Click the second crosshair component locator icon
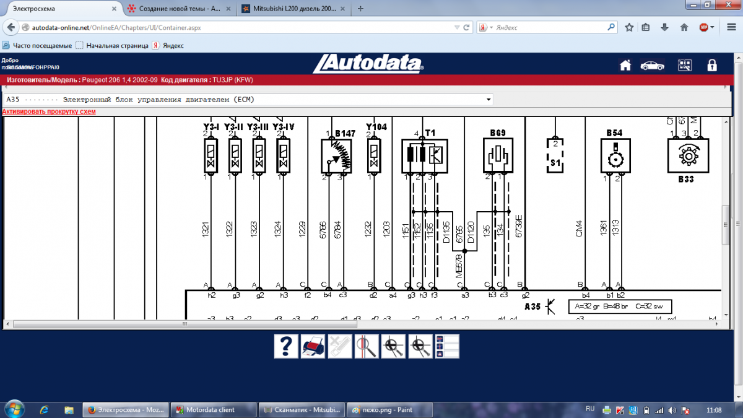This screenshot has width=743, height=418. click(x=420, y=346)
